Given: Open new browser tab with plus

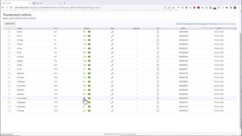Looking at the screenshot, I should click(64, 3).
